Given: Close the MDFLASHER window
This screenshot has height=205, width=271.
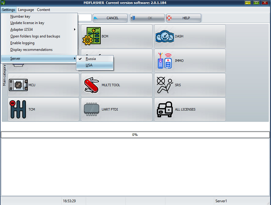Looking at the screenshot, I should 265,2.
